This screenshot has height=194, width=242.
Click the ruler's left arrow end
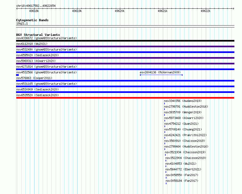coord(17,9)
